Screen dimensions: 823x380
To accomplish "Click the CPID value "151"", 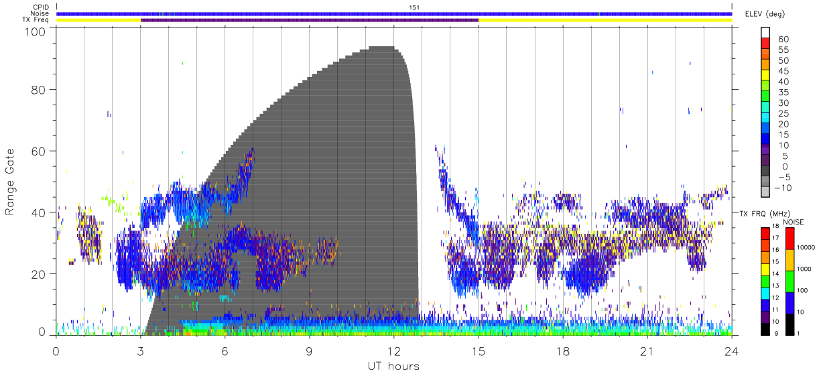I will (x=414, y=7).
